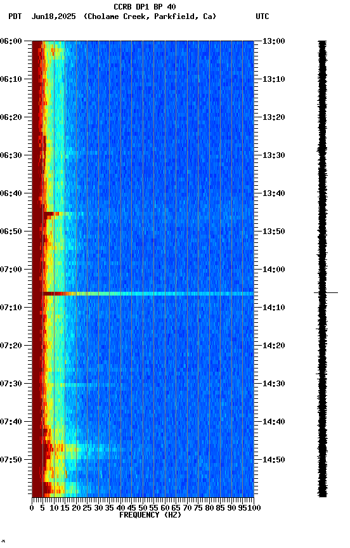Click the date label 'Jun18,2025'
This screenshot has width=350, height=548.
pyautogui.click(x=53, y=16)
